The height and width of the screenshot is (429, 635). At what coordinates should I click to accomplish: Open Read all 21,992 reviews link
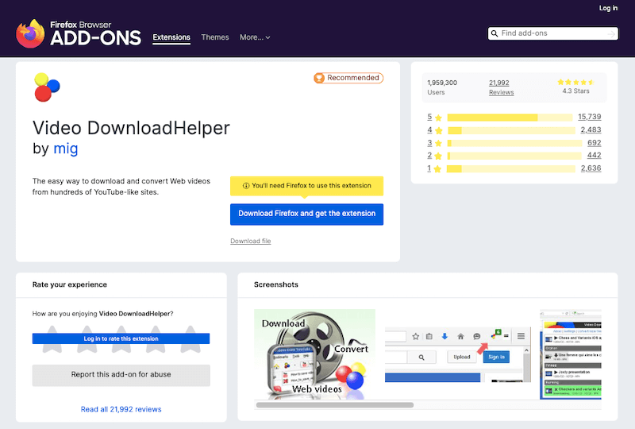(121, 409)
